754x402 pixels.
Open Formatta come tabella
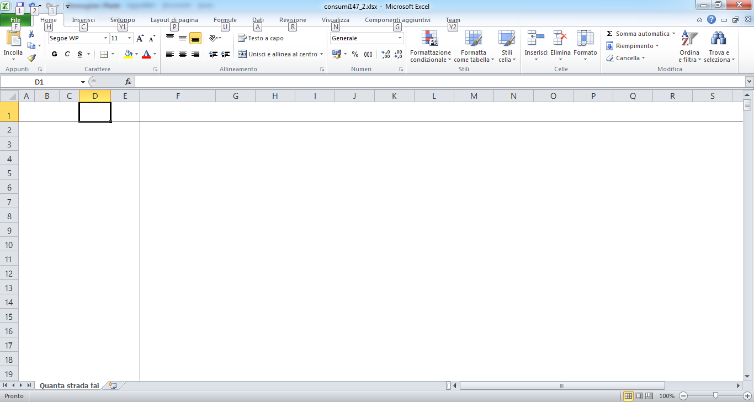click(x=474, y=46)
